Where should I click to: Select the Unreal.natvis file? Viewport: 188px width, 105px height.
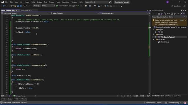pos(164,42)
